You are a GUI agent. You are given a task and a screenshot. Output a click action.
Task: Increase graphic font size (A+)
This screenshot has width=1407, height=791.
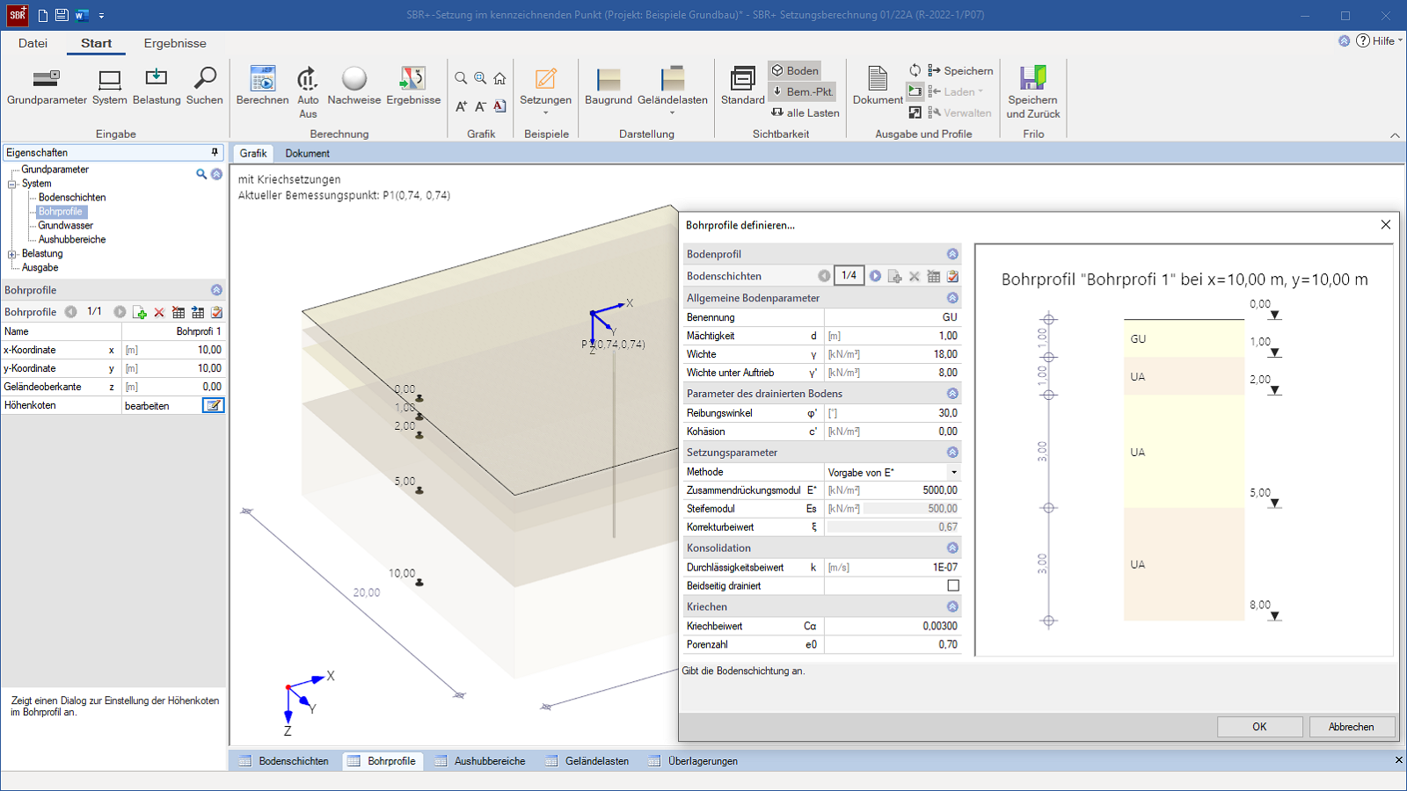pyautogui.click(x=461, y=106)
